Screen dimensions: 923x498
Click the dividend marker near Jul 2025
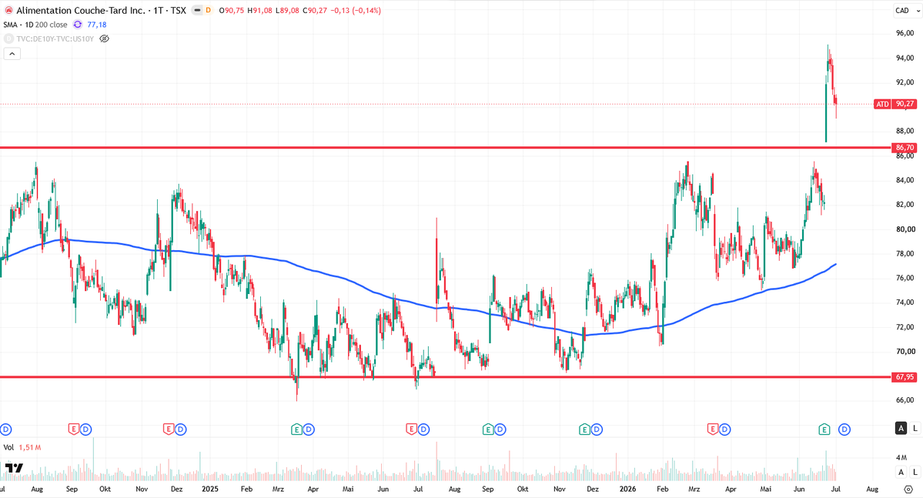pos(423,429)
